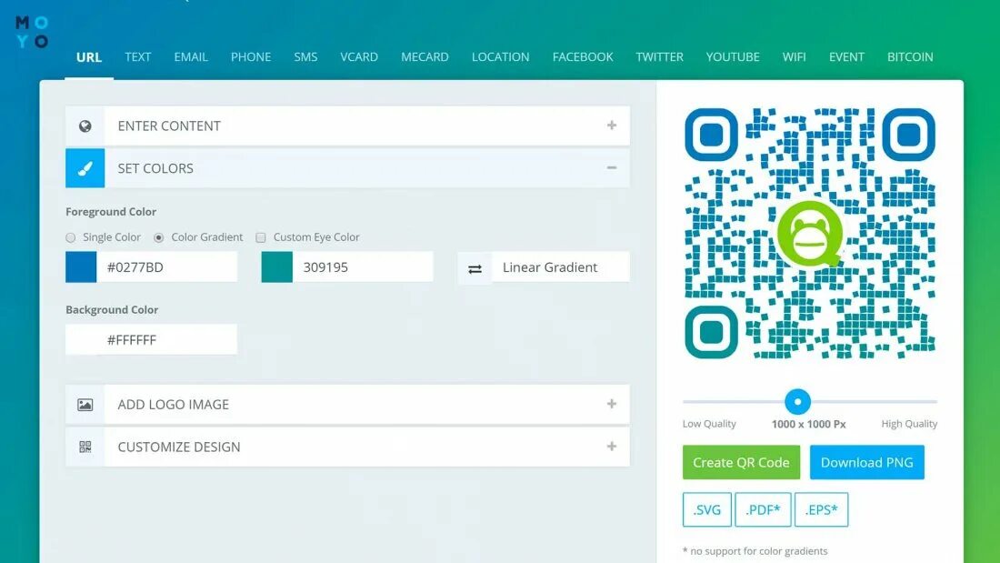Click the globe icon beside Enter Content
This screenshot has width=1000, height=563.
point(85,126)
